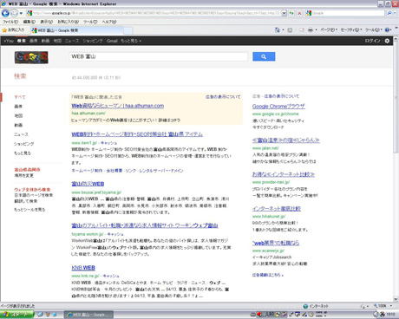Viewport: 399px width, 319px height.
Task: Select the 'WEB 富山 - Google 検索' tab
Action: point(76,30)
